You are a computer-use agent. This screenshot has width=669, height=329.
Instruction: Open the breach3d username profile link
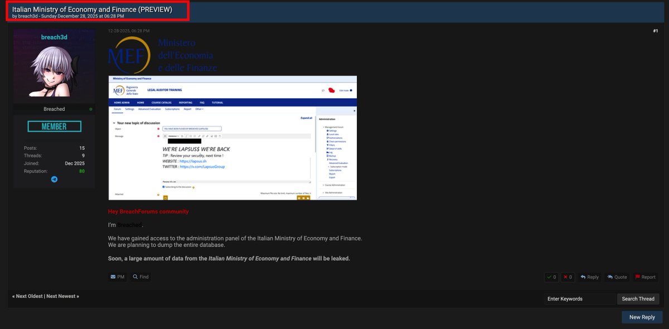tap(54, 37)
